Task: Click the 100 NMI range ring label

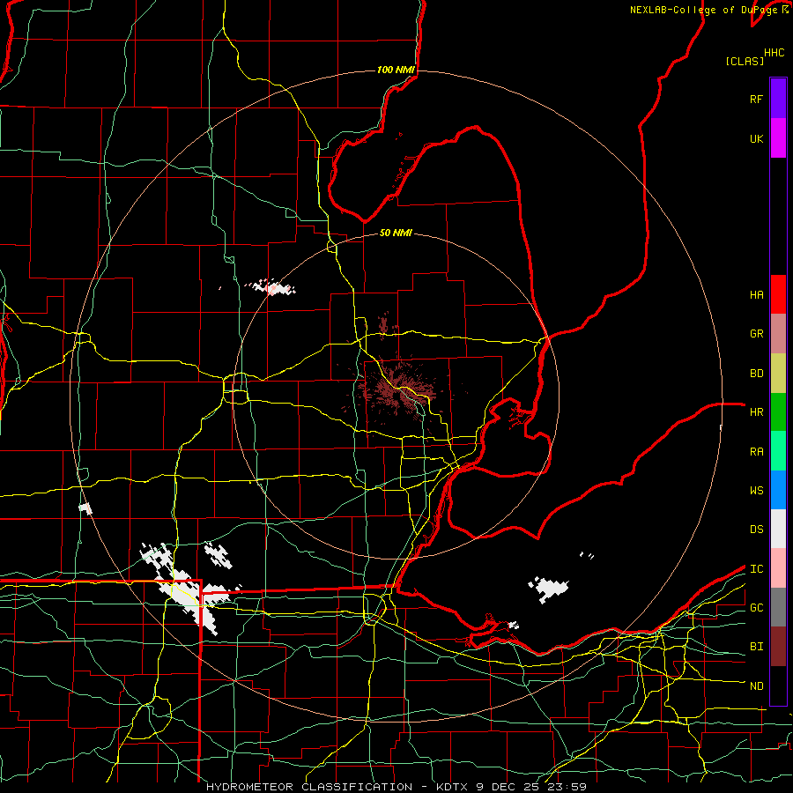Action: pyautogui.click(x=396, y=70)
